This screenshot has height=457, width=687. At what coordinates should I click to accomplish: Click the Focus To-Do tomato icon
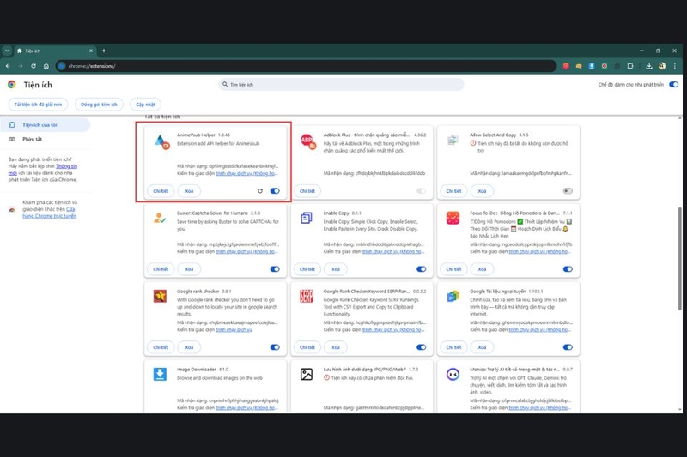click(x=453, y=218)
